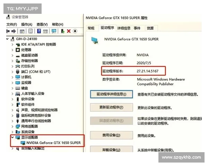Click the Microsoft Windows Hardware Compatibility Publisher text
Image resolution: width=208 pixels, height=166 pixels.
coord(161,82)
